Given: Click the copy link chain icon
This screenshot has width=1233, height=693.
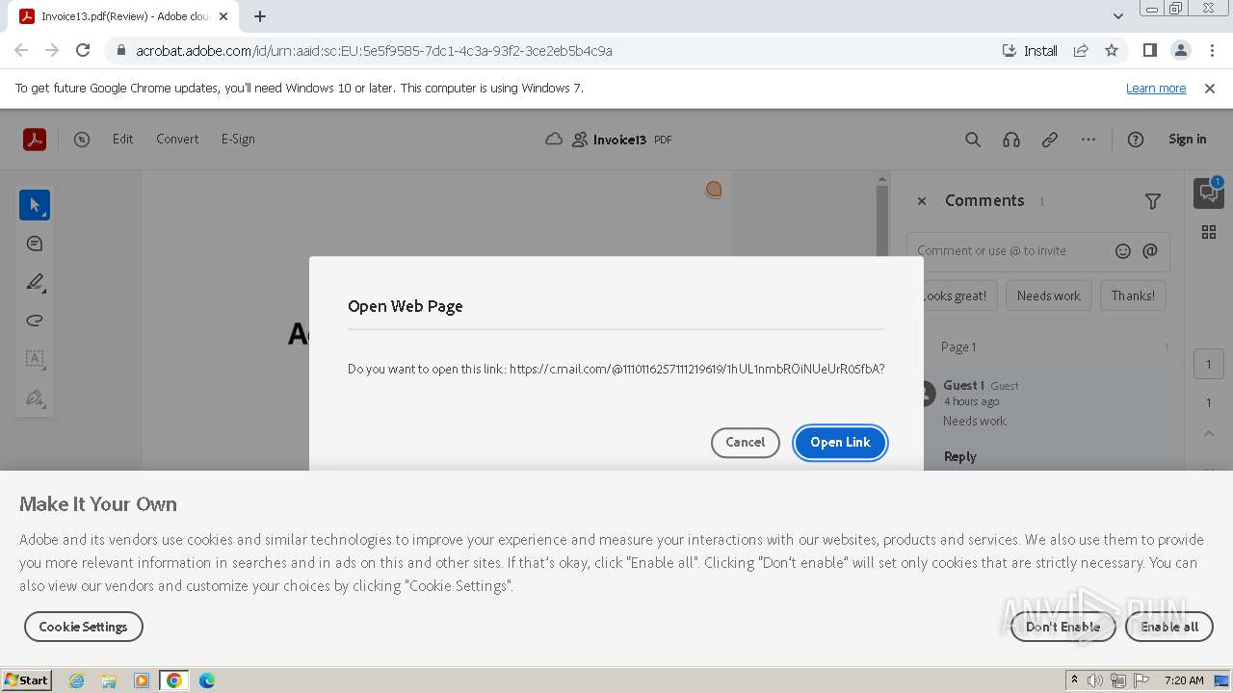Looking at the screenshot, I should (1050, 140).
